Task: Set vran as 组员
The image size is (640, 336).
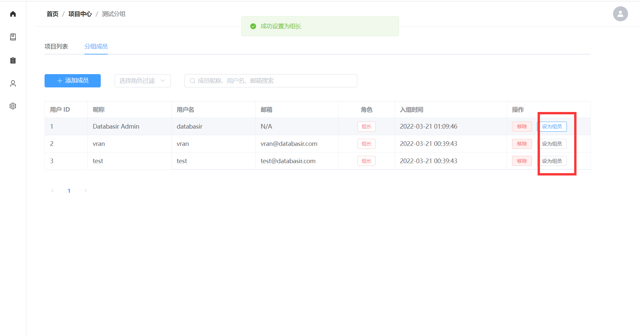Action: [552, 144]
